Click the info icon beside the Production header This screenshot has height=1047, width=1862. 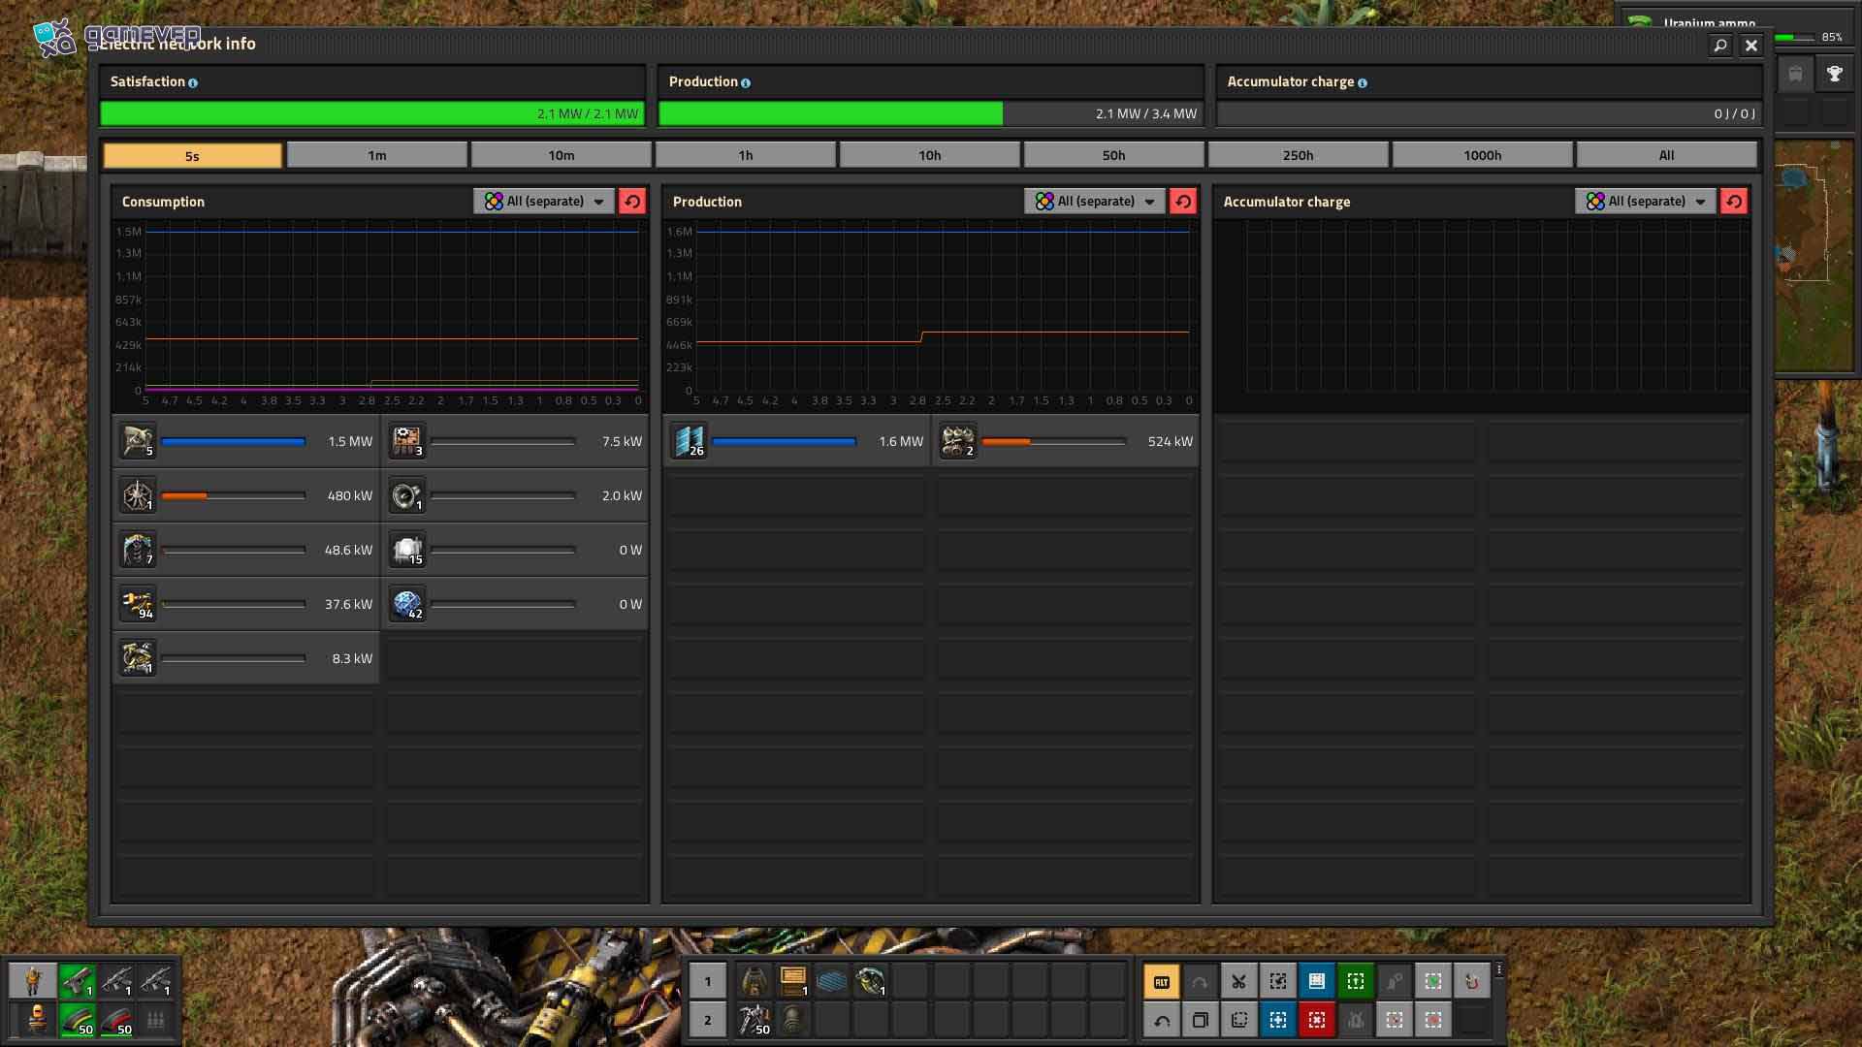point(746,83)
